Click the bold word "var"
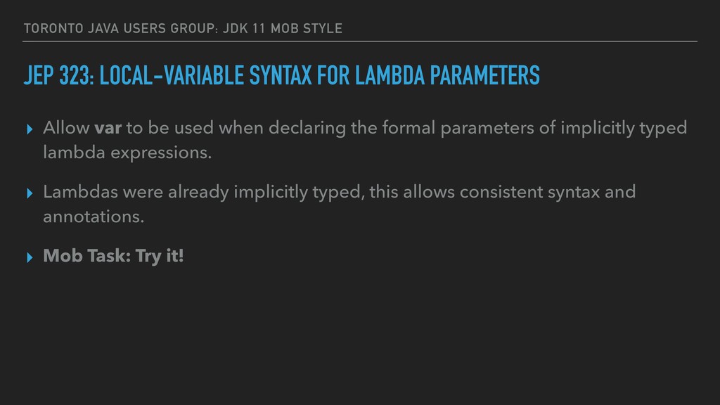 [108, 128]
